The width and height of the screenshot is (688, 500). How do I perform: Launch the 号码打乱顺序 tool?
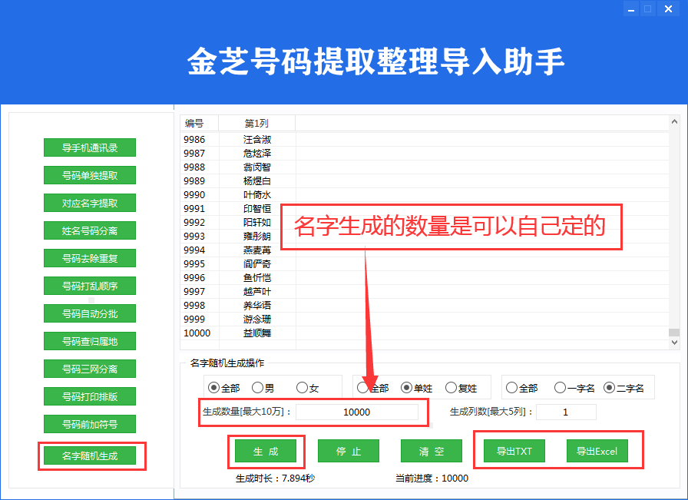tap(90, 285)
